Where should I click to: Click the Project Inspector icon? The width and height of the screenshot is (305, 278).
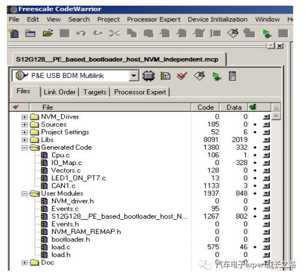[x=232, y=76]
